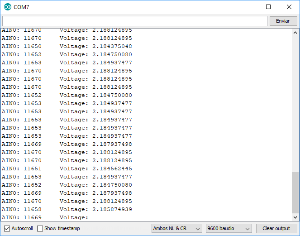Enable the Show timestamp checkbox
This screenshot has width=300, height=236.
[40, 228]
